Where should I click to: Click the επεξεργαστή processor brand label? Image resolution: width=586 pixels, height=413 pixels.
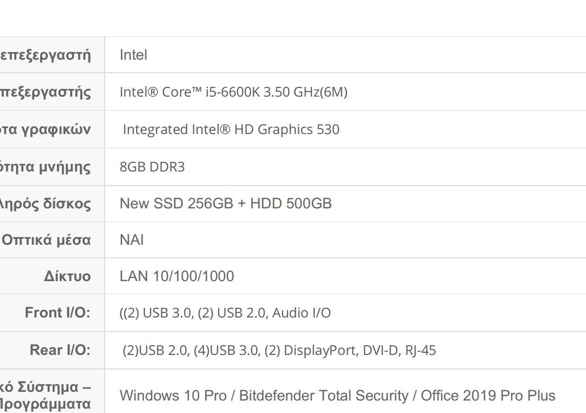click(45, 55)
